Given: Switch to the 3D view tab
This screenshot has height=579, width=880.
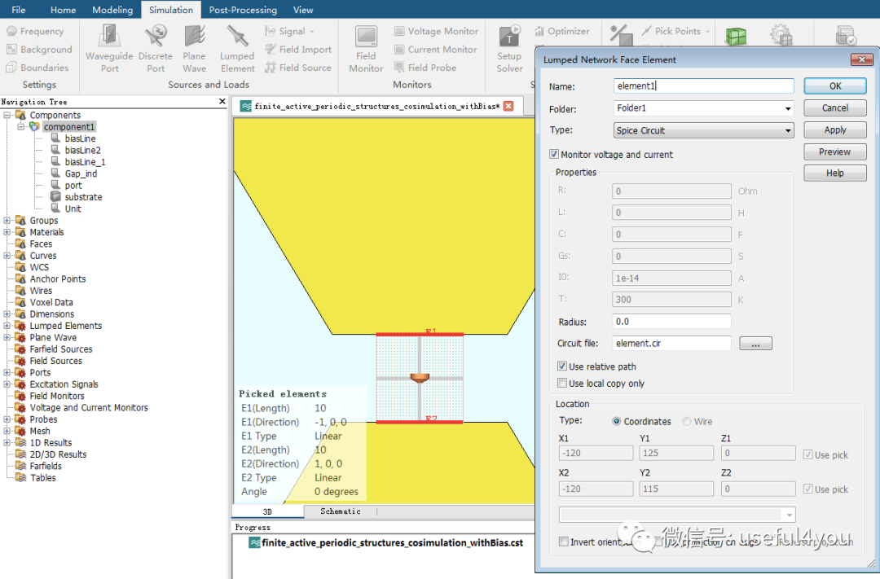Looking at the screenshot, I should [x=268, y=511].
